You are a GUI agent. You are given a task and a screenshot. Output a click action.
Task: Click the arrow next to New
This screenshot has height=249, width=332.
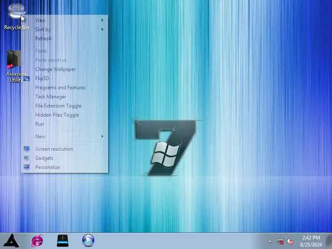coord(102,137)
